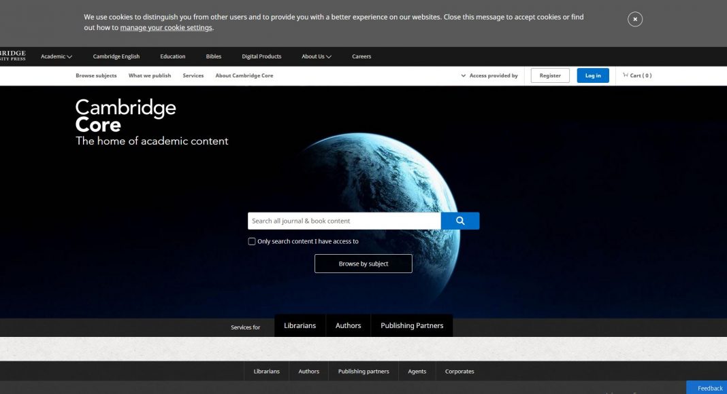The width and height of the screenshot is (727, 394).
Task: Switch to the Librarians services tab
Action: pyautogui.click(x=300, y=325)
